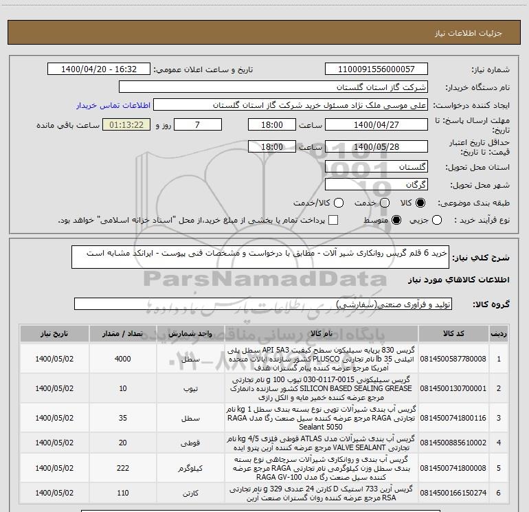Select the خدمت radio button
This screenshot has height=512, width=529.
pyautogui.click(x=385, y=203)
